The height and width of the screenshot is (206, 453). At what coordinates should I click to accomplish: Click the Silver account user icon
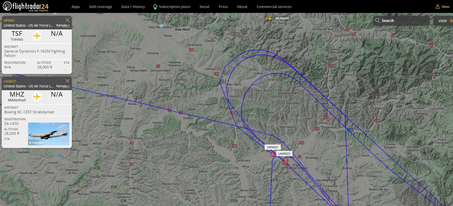click(x=437, y=7)
